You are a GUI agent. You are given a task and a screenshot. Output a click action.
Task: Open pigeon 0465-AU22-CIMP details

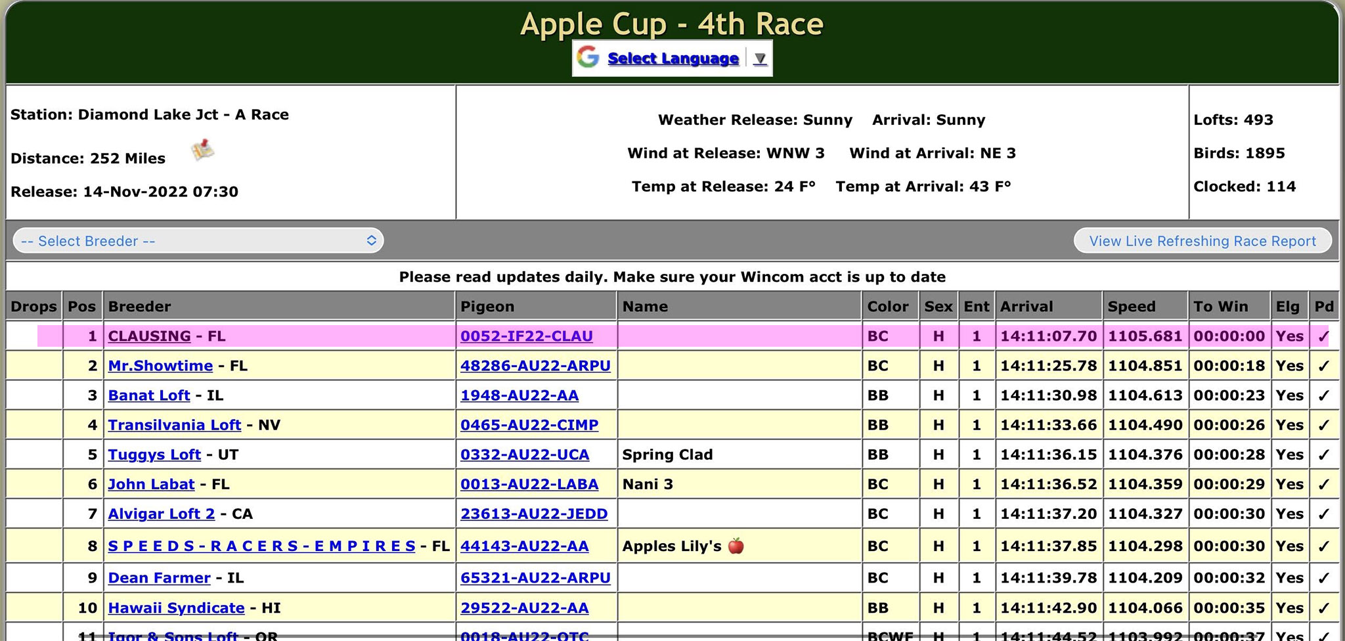529,425
